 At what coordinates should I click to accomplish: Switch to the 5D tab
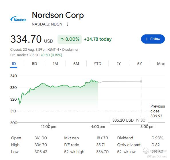pos(34,64)
